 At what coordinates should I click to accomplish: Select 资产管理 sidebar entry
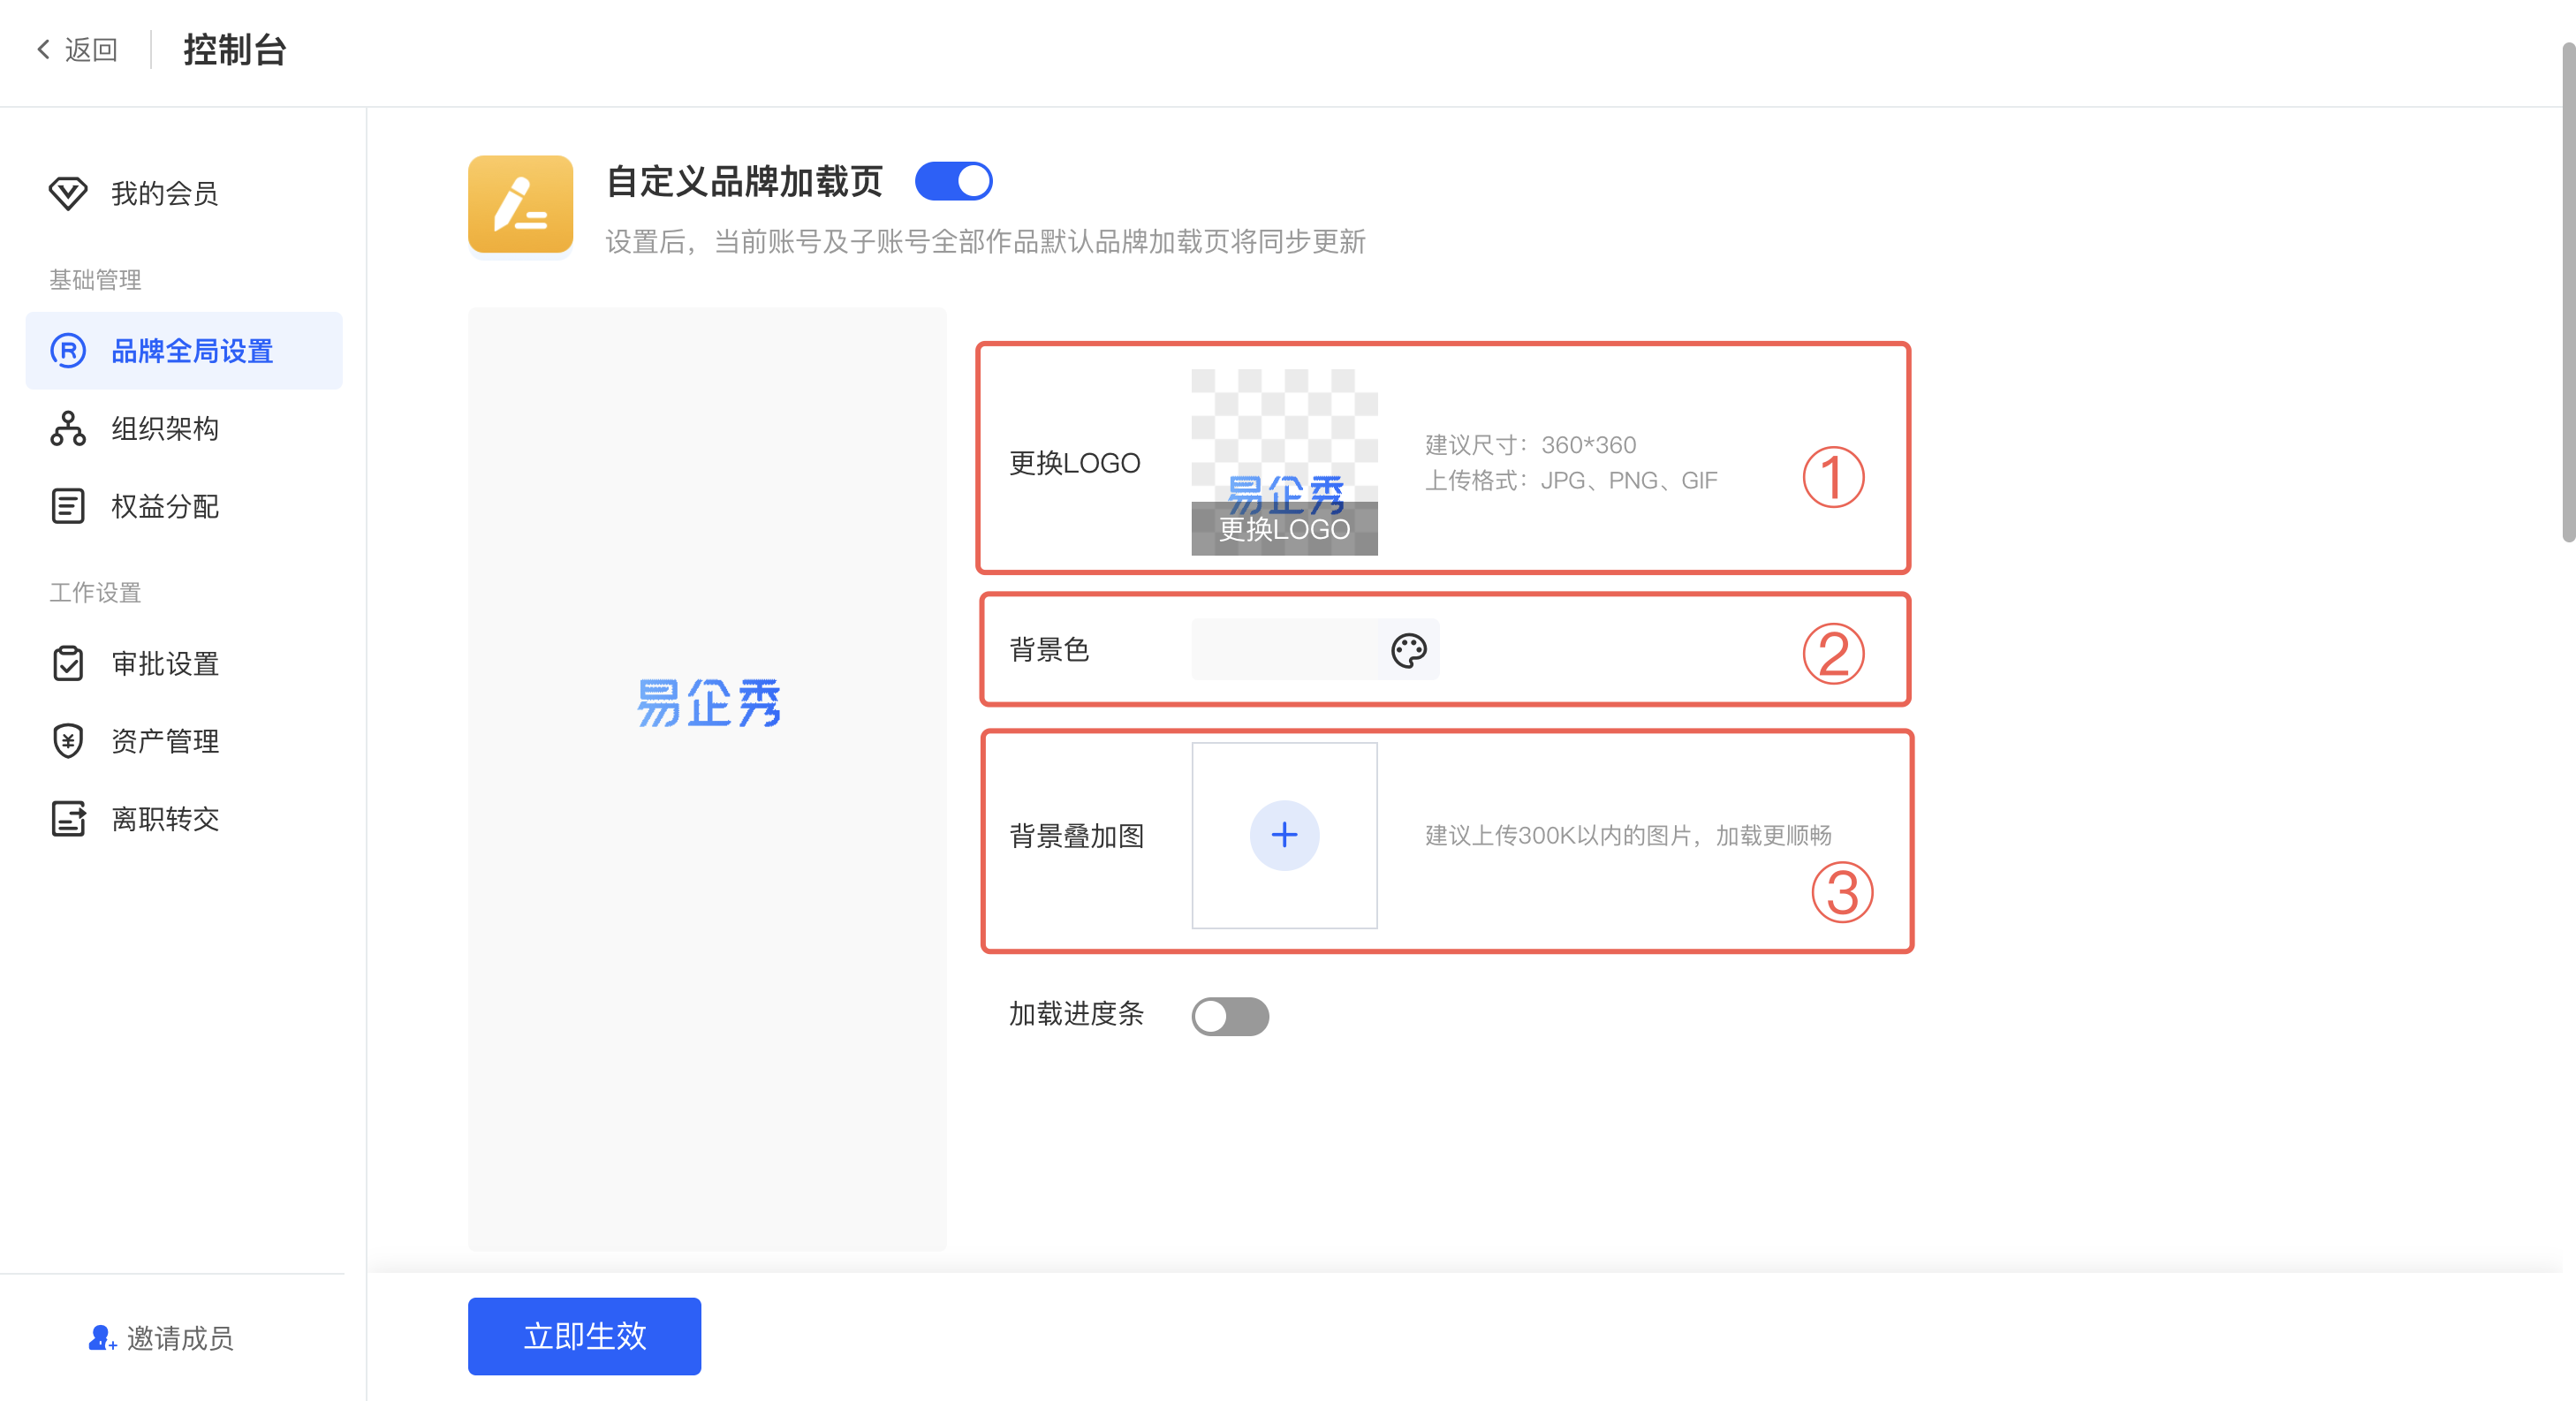(165, 741)
